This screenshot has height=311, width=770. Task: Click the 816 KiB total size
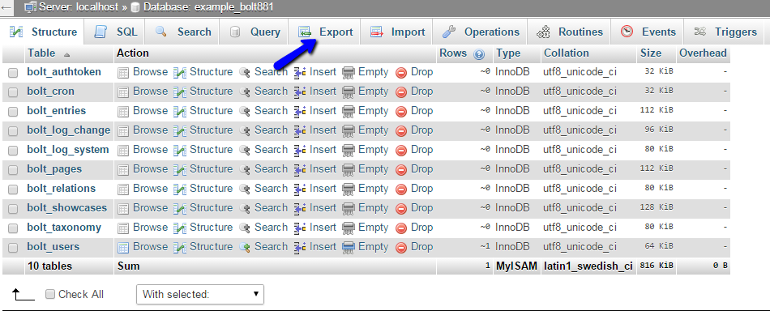(656, 266)
